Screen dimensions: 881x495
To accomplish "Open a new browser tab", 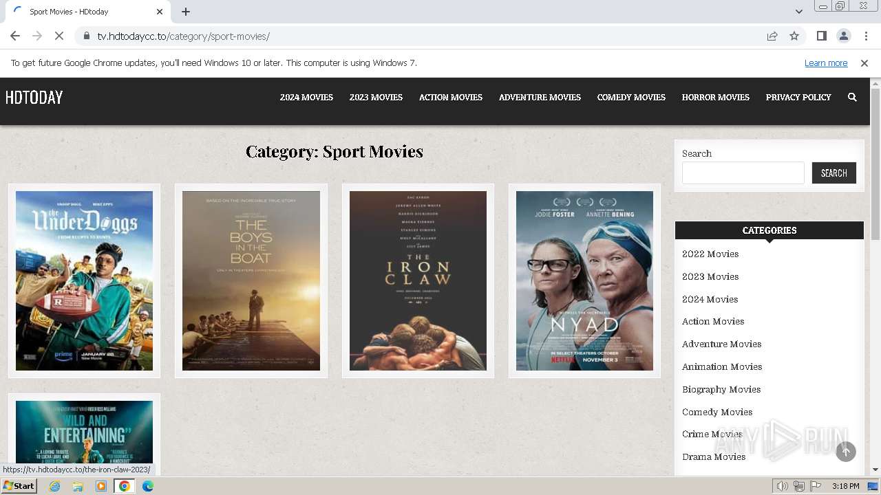I will [186, 12].
